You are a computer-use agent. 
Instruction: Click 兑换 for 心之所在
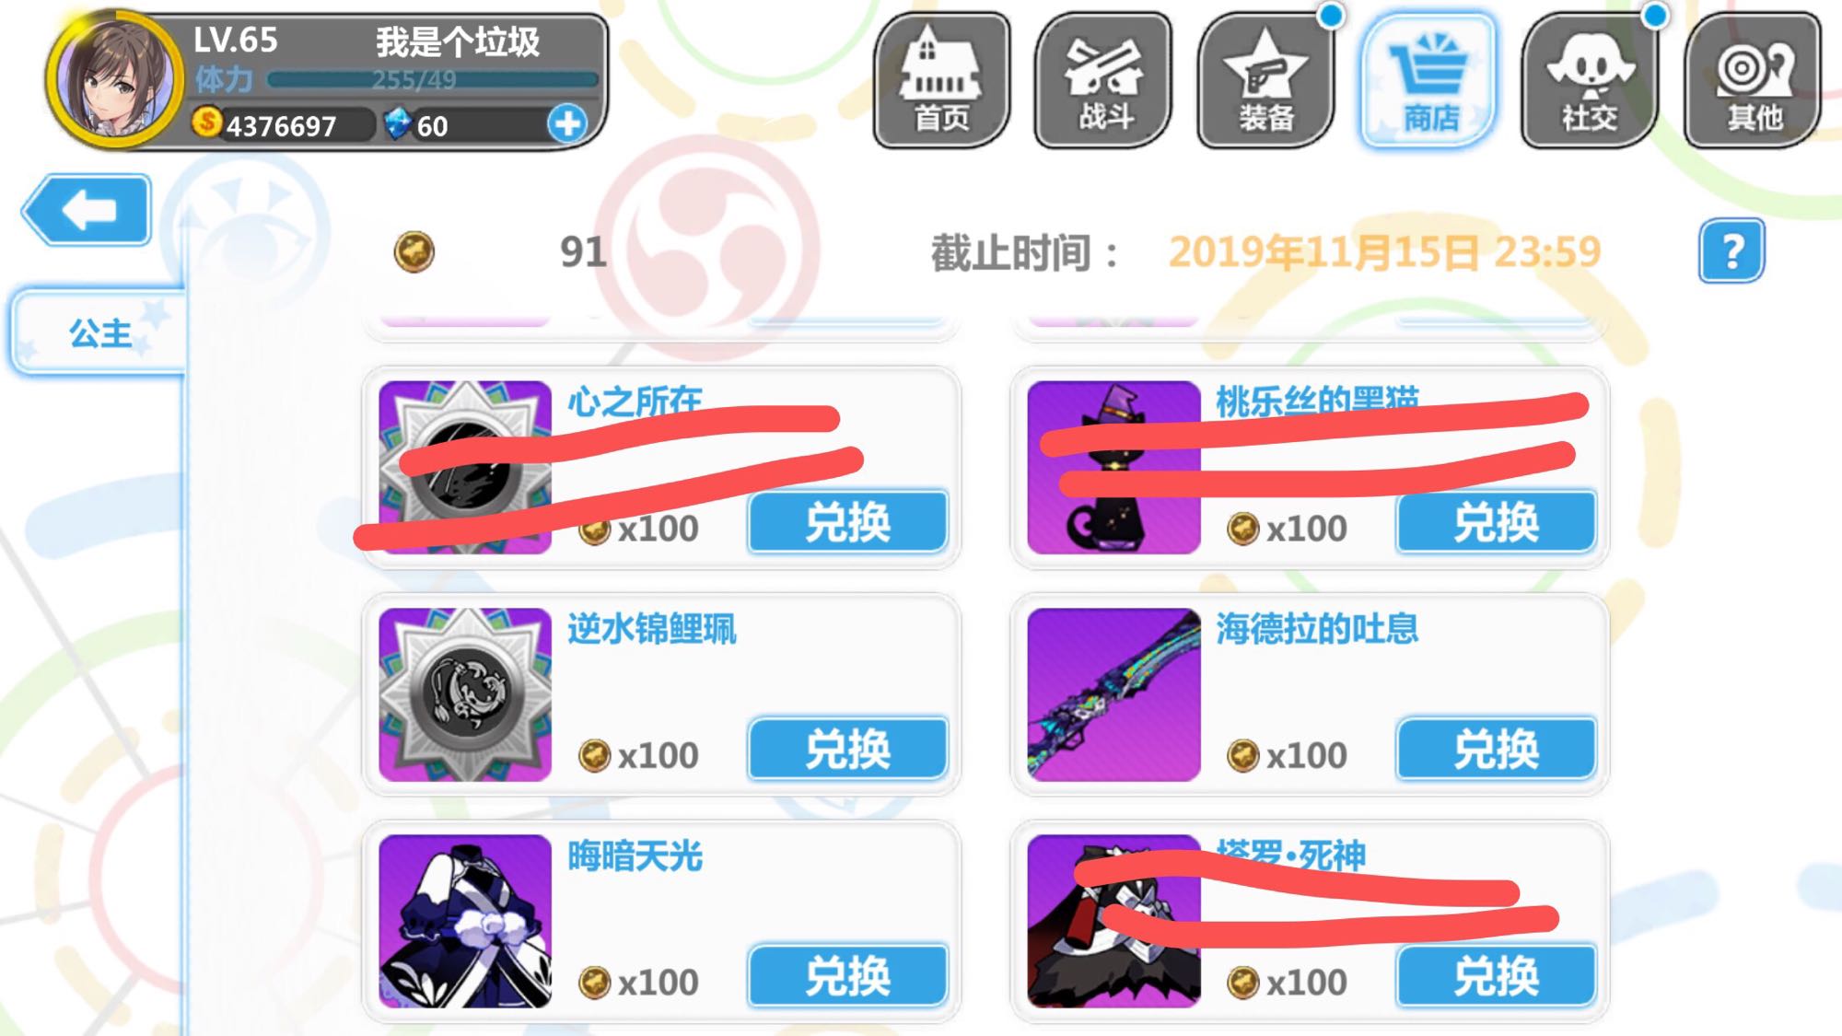coord(848,522)
